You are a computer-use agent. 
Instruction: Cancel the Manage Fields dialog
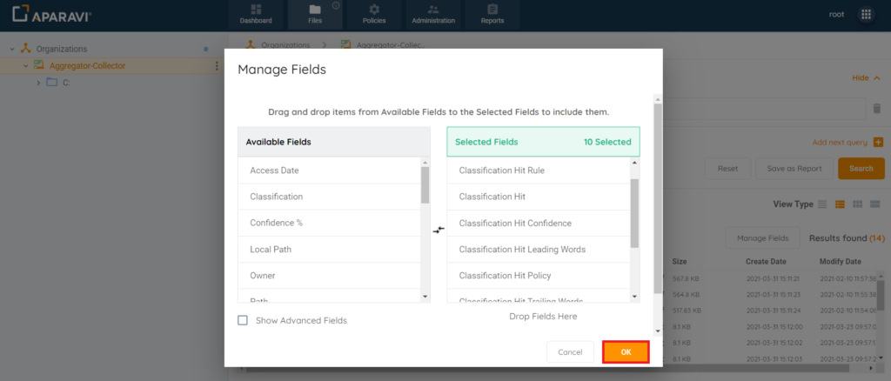pos(570,352)
